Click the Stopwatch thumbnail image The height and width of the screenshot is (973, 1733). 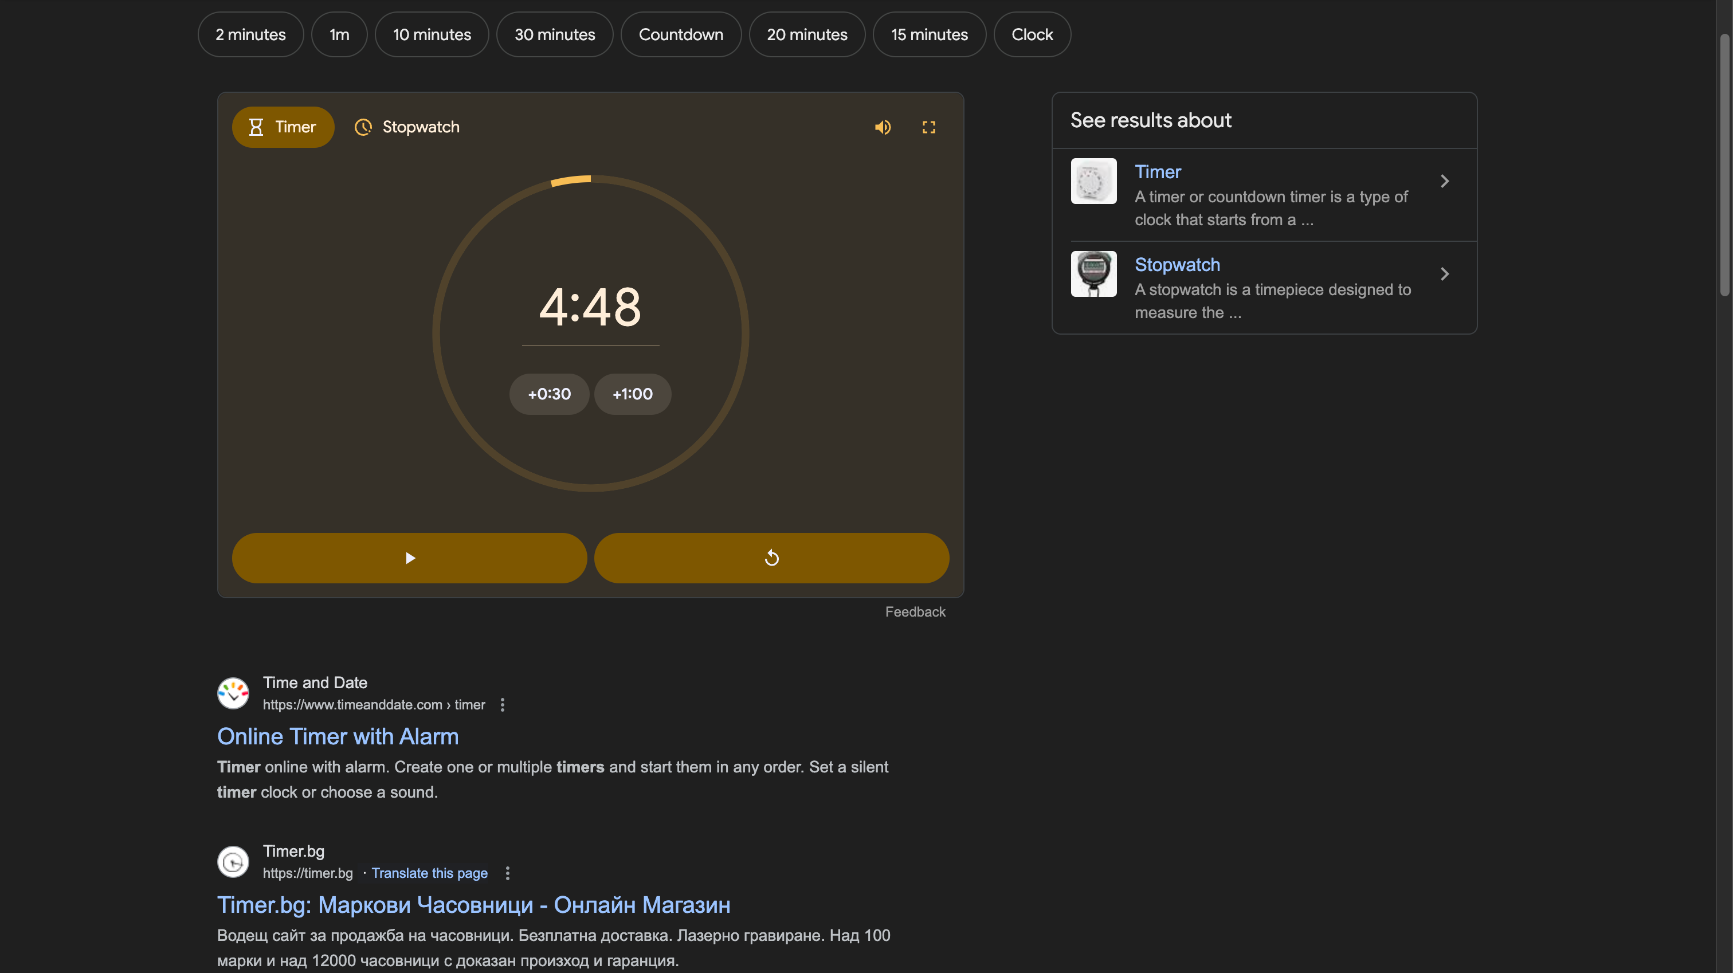click(x=1093, y=274)
